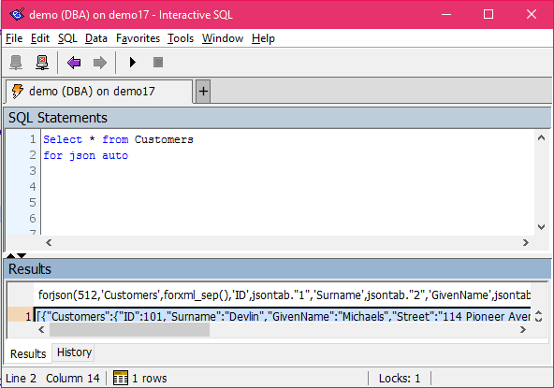Click the '1 rows' status bar text
554x388 pixels.
pos(149,378)
